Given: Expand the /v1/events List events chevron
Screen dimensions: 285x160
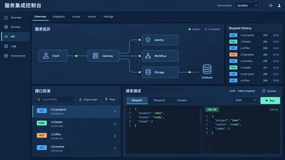Looking at the screenshot, I should (x=115, y=148).
